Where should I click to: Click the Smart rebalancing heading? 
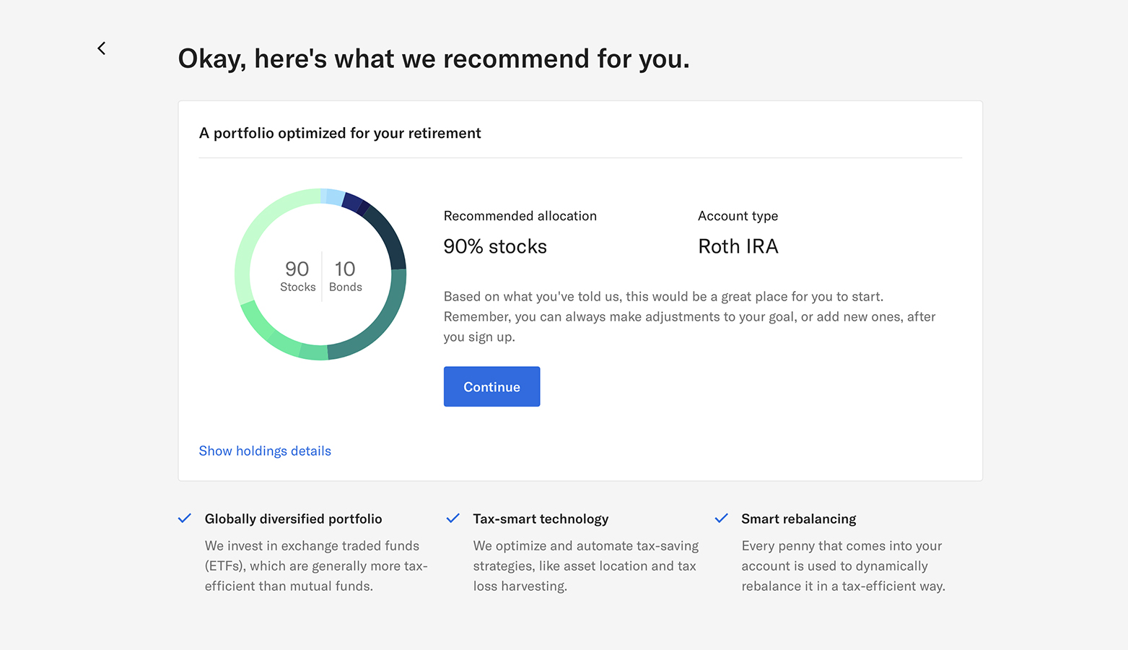(798, 519)
